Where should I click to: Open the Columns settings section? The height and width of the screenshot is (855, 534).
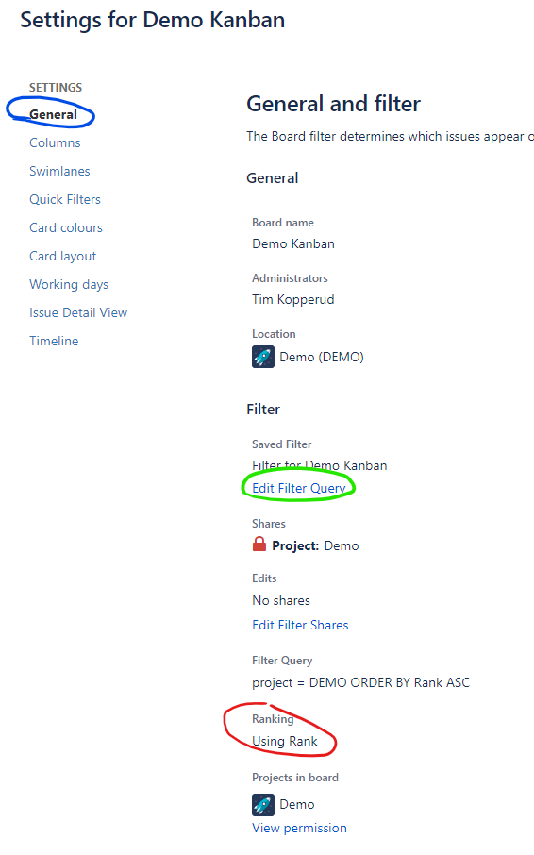pyautogui.click(x=55, y=142)
